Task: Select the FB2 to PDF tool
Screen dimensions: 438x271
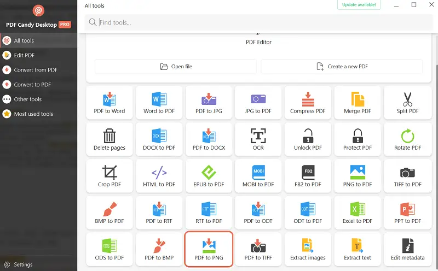Action: tap(308, 176)
